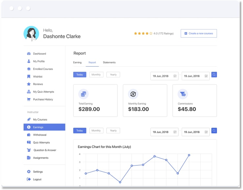Go to Enrolled Courses text link

click(x=43, y=69)
